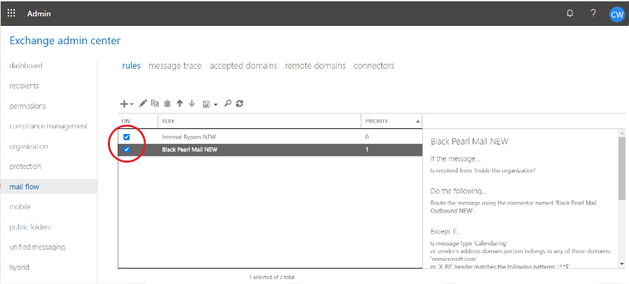This screenshot has height=284, width=629.
Task: Open recipients in the sidebar
Action: 24,86
